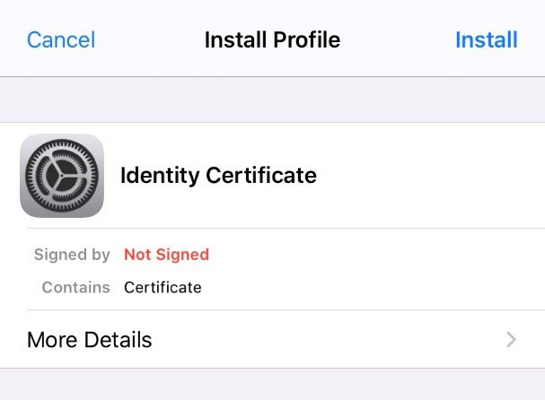Open the More Details row
Image resolution: width=545 pixels, height=400 pixels.
point(273,339)
